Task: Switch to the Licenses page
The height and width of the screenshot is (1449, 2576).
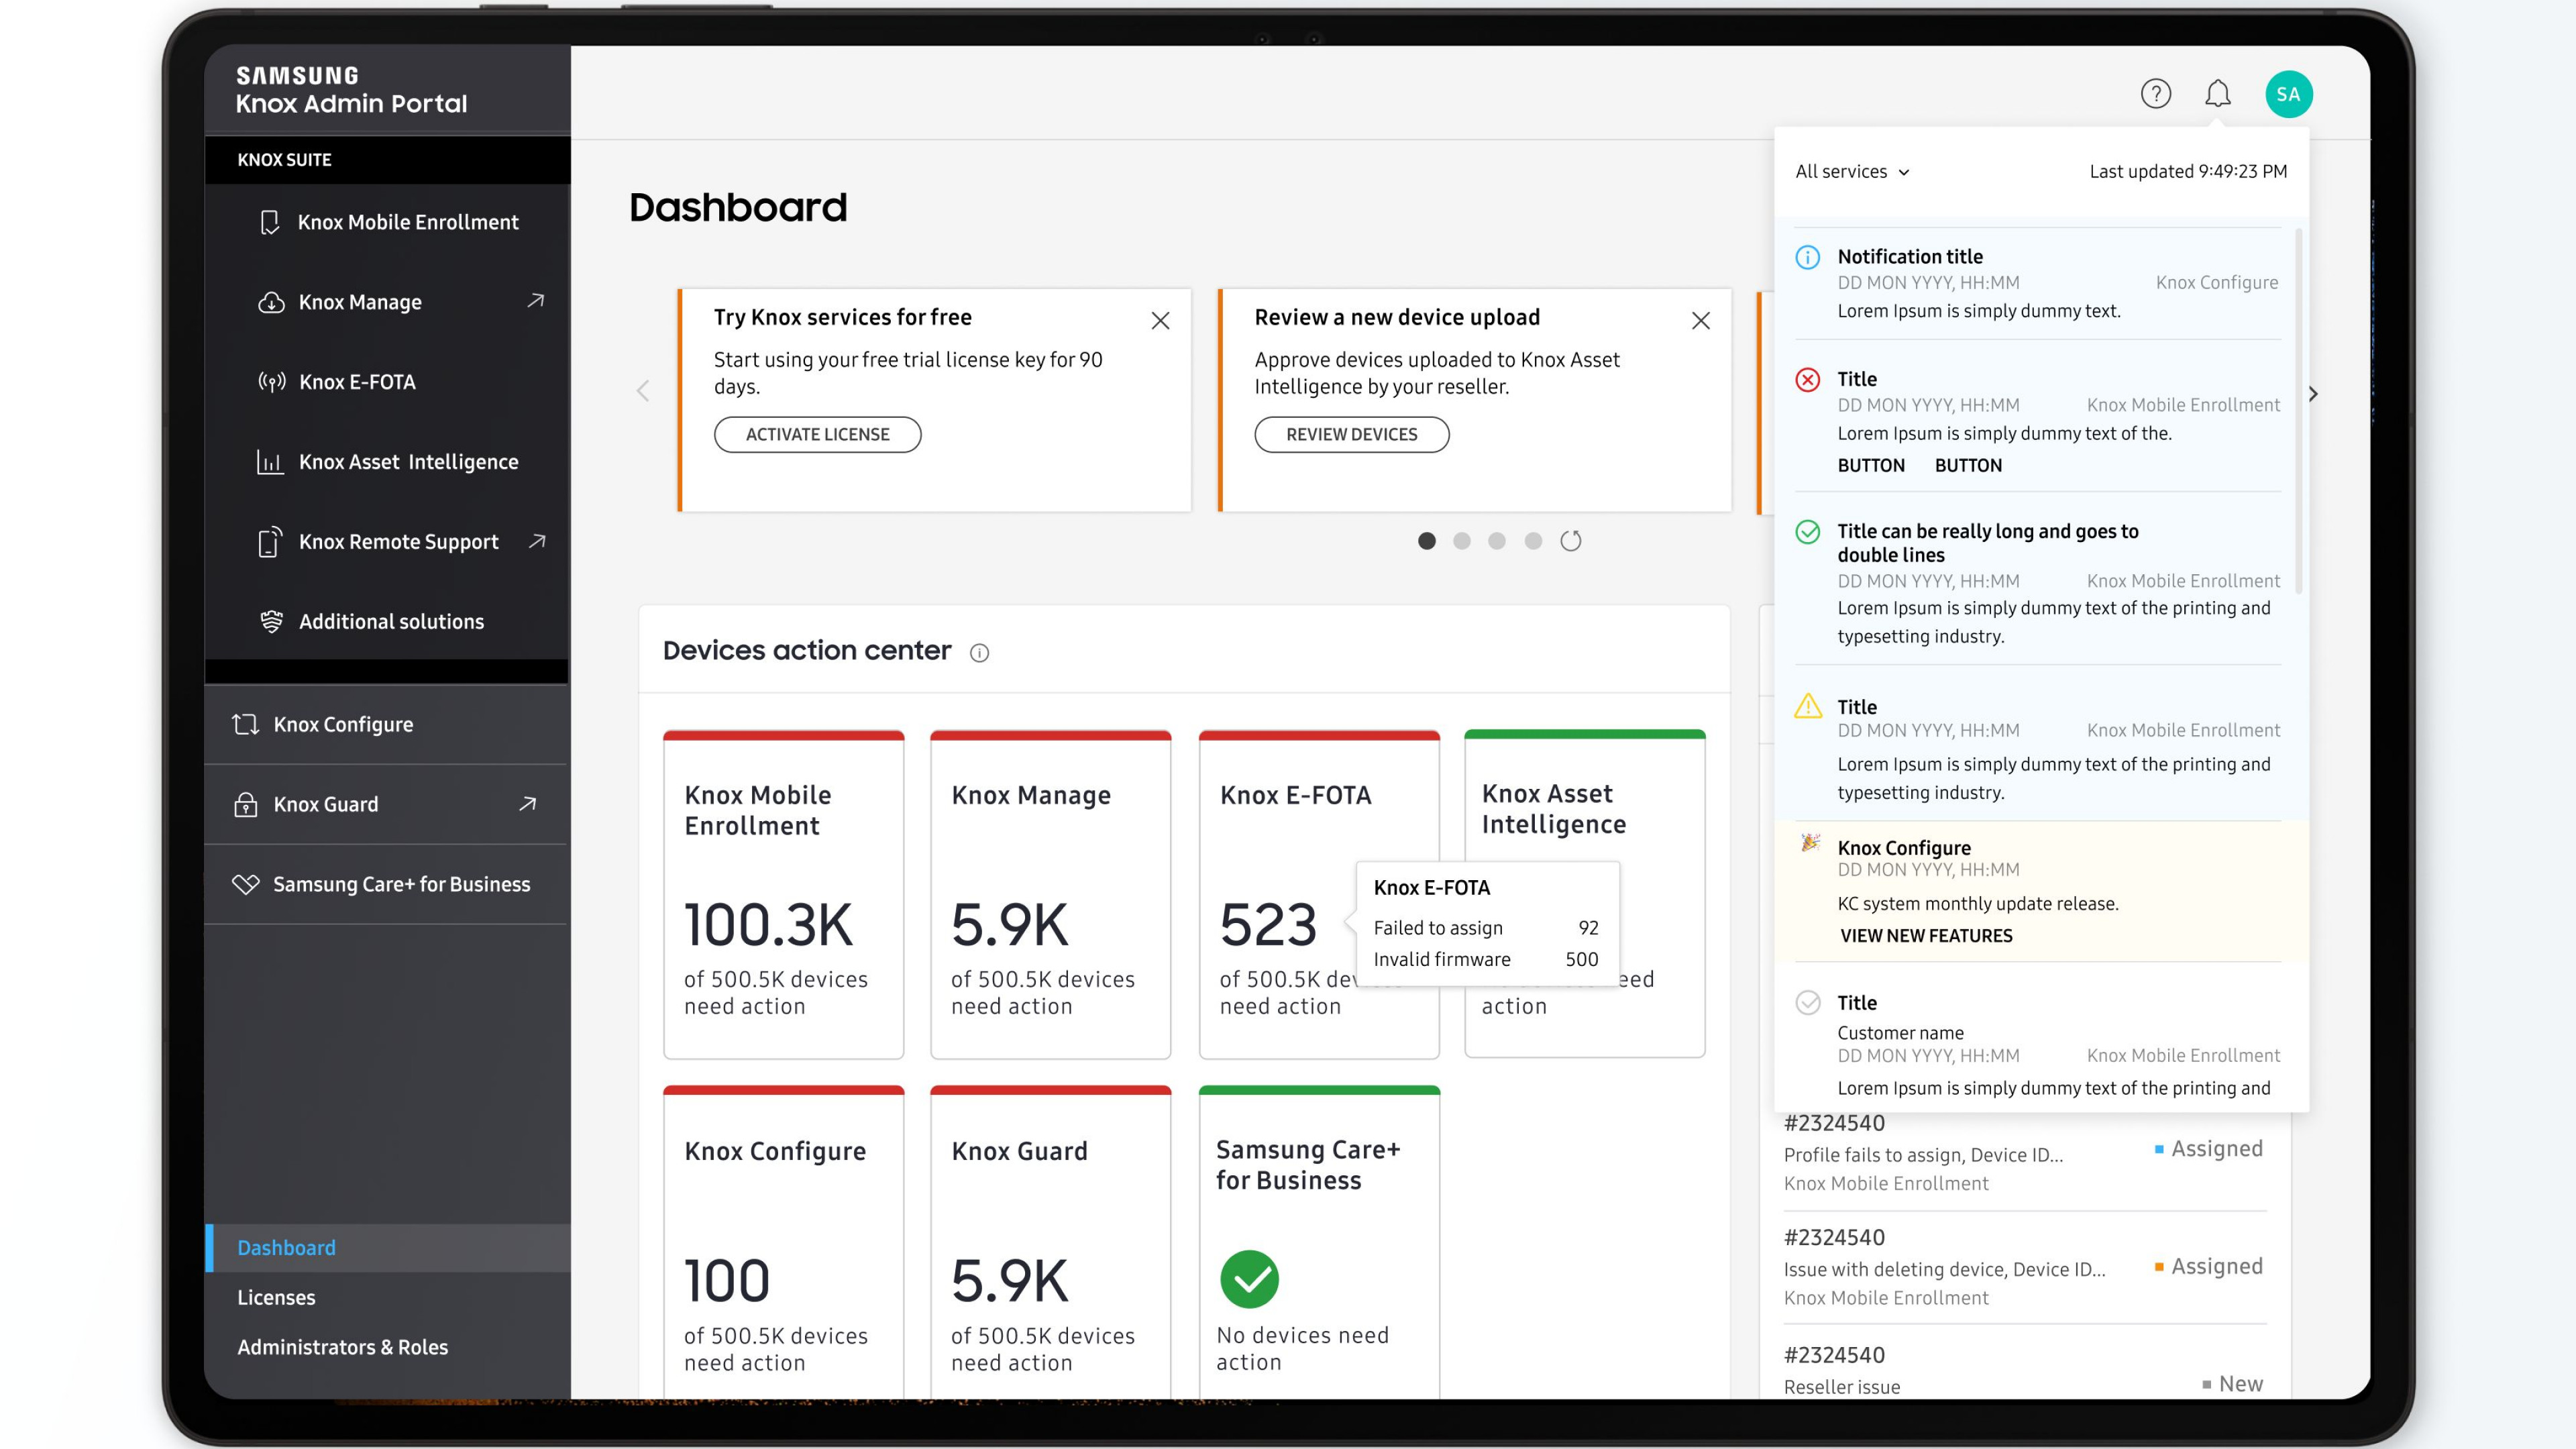Action: 276,1297
